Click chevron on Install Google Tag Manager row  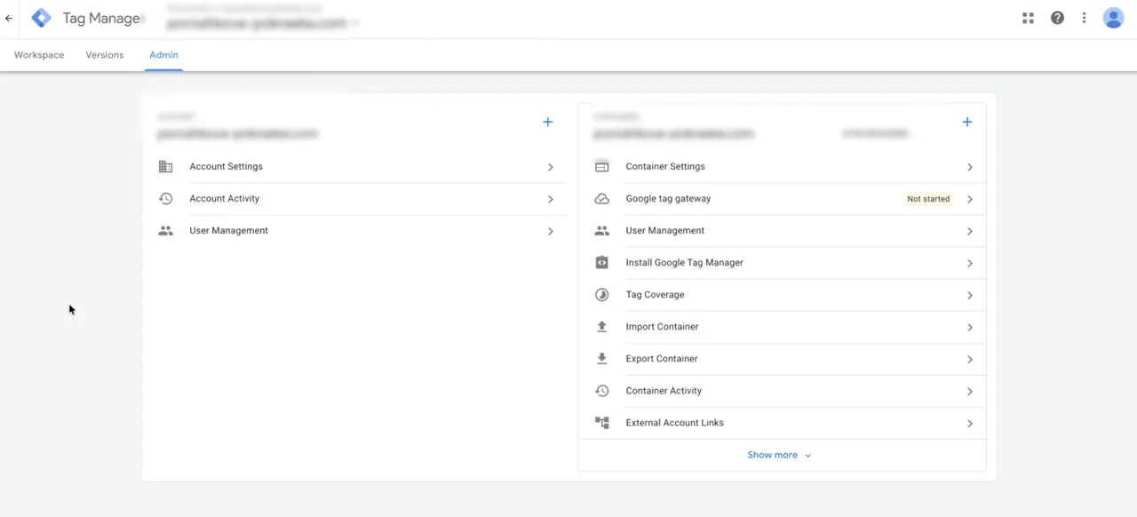click(969, 263)
